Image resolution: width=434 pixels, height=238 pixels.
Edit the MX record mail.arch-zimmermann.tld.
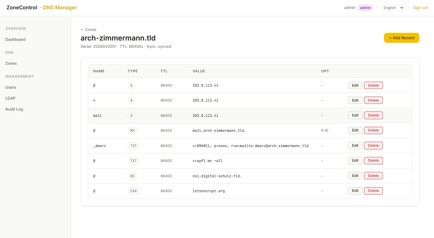355,130
